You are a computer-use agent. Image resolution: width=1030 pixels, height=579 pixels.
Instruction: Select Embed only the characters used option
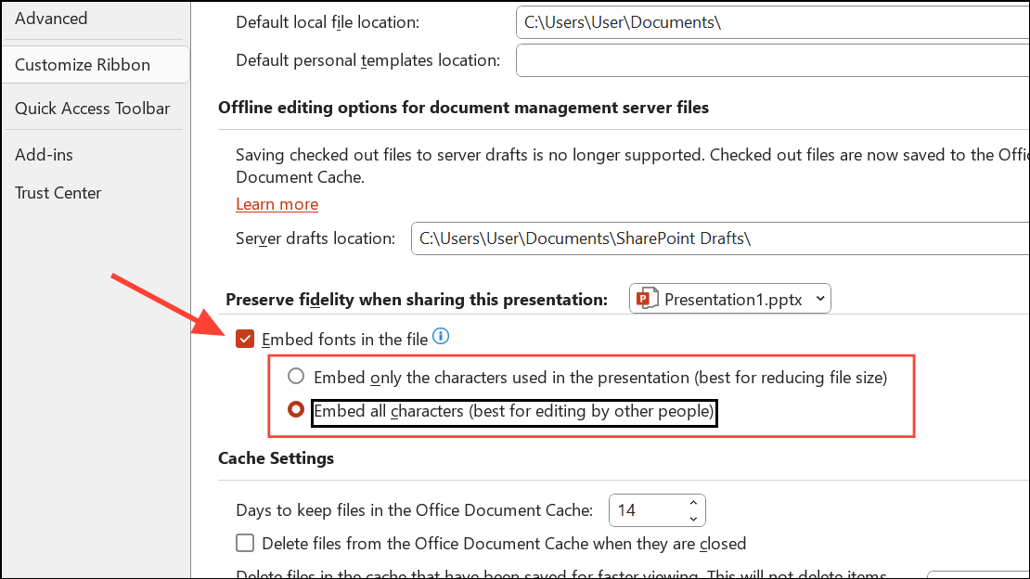click(x=296, y=377)
